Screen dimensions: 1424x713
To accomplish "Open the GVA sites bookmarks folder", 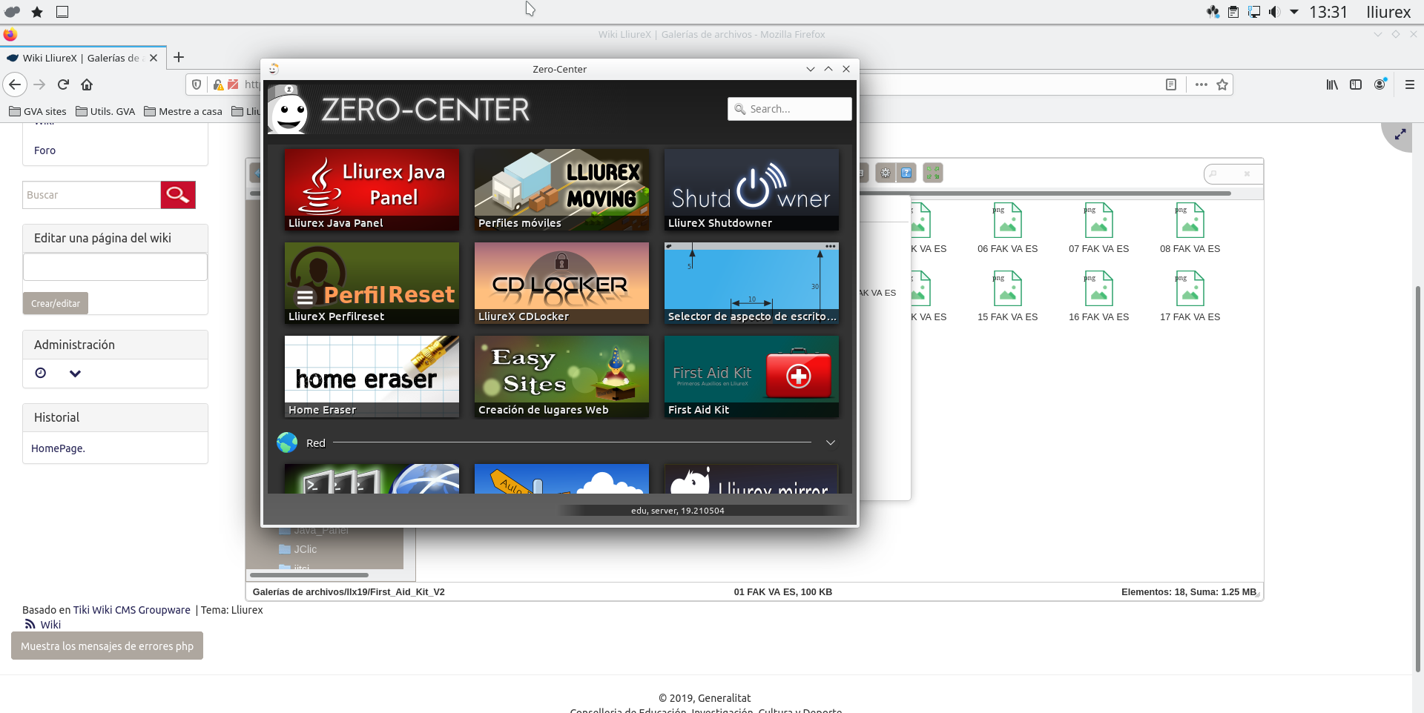I will (x=38, y=111).
